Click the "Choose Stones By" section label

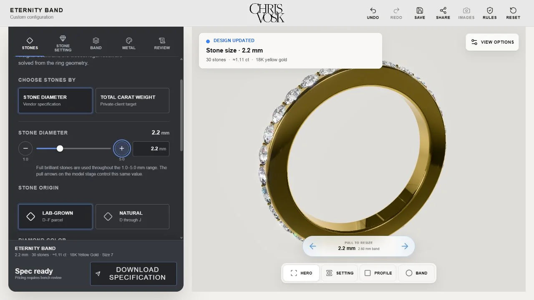pyautogui.click(x=47, y=80)
